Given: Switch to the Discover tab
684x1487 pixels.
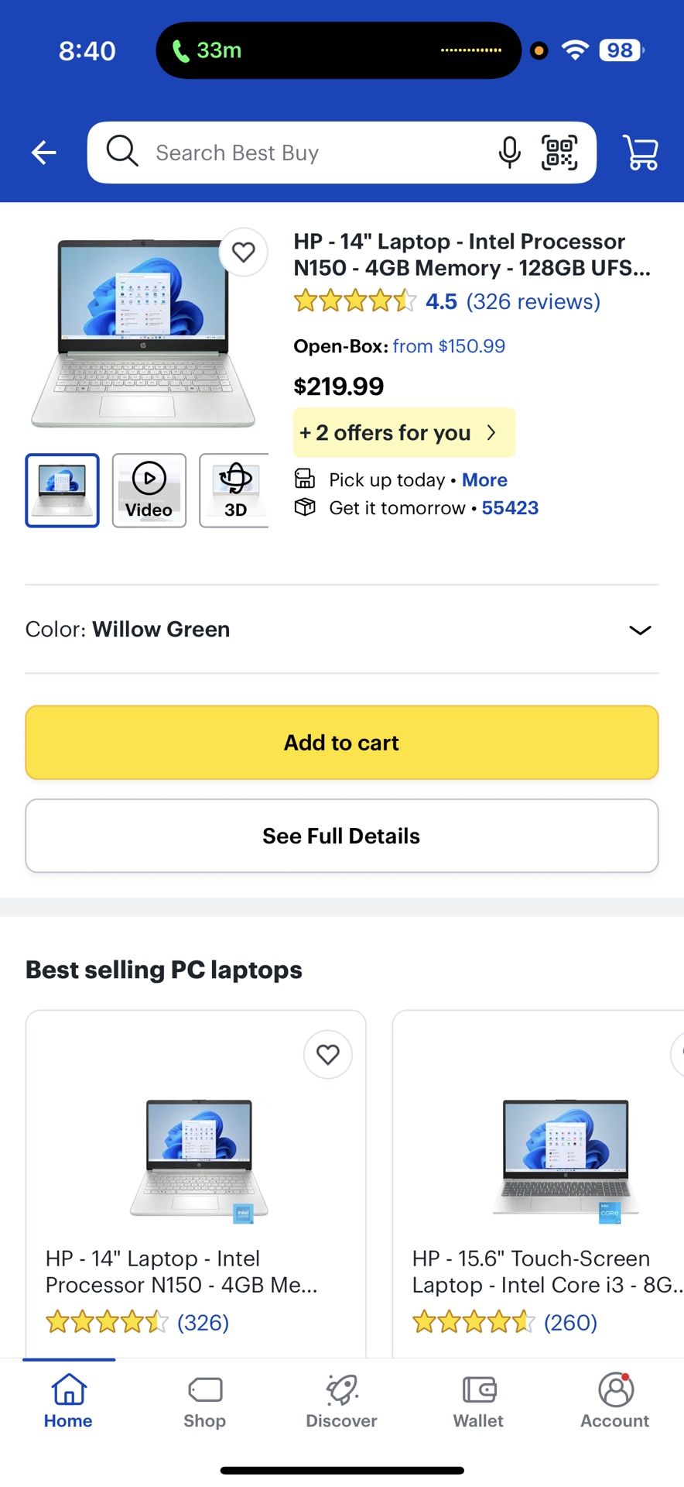Looking at the screenshot, I should [341, 1401].
